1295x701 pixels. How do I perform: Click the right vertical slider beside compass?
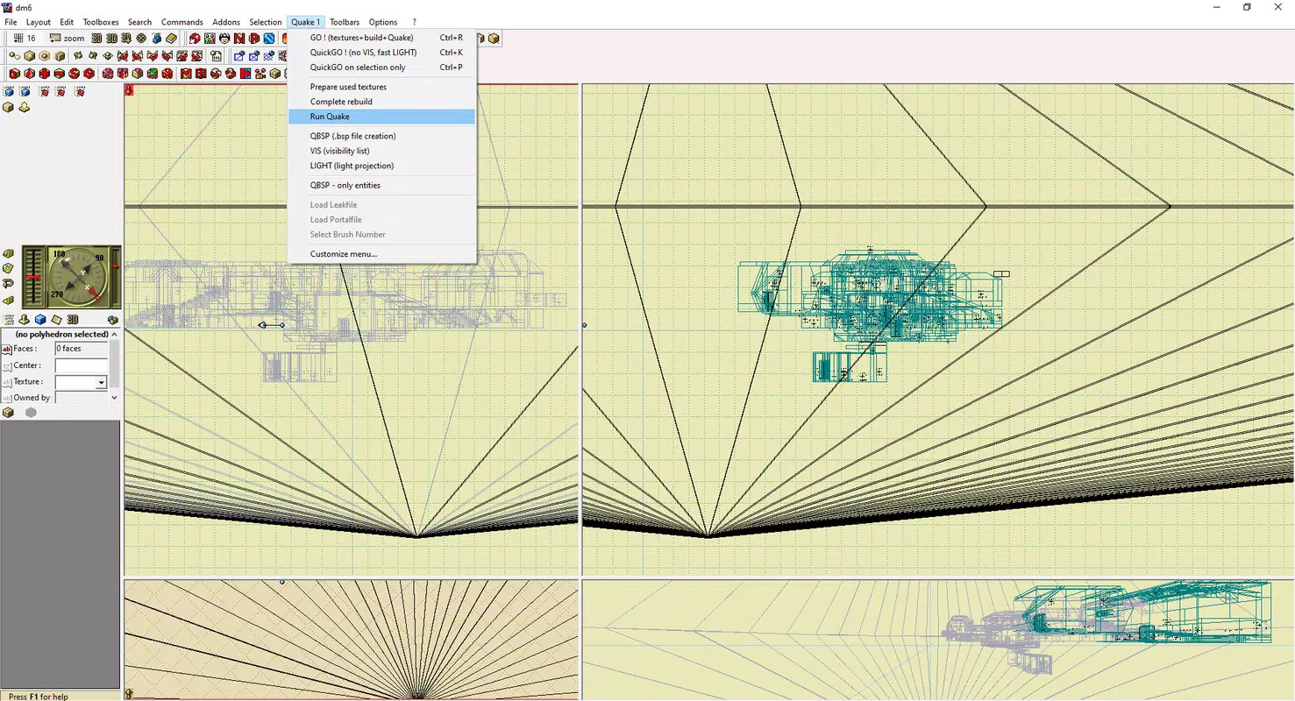coord(116,278)
